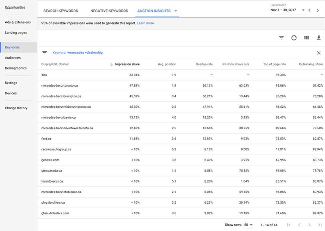Click the filter icon beside the keyword label
This screenshot has width=325, height=231.
coord(45,52)
